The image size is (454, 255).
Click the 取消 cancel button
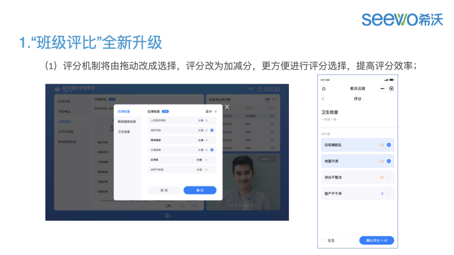pos(164,190)
